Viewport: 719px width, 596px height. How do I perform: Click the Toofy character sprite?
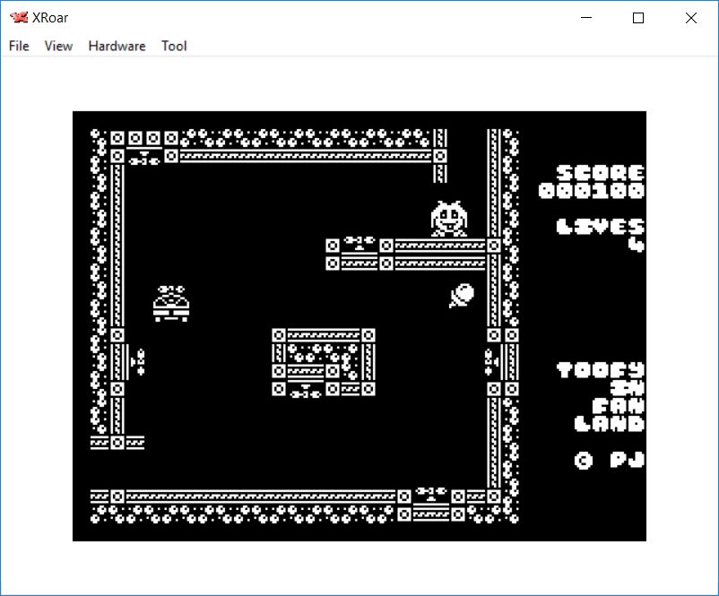(x=448, y=219)
